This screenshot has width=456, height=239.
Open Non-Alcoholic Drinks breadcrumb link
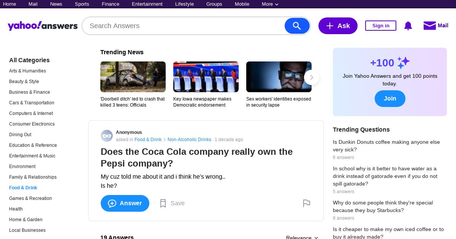pyautogui.click(x=189, y=140)
